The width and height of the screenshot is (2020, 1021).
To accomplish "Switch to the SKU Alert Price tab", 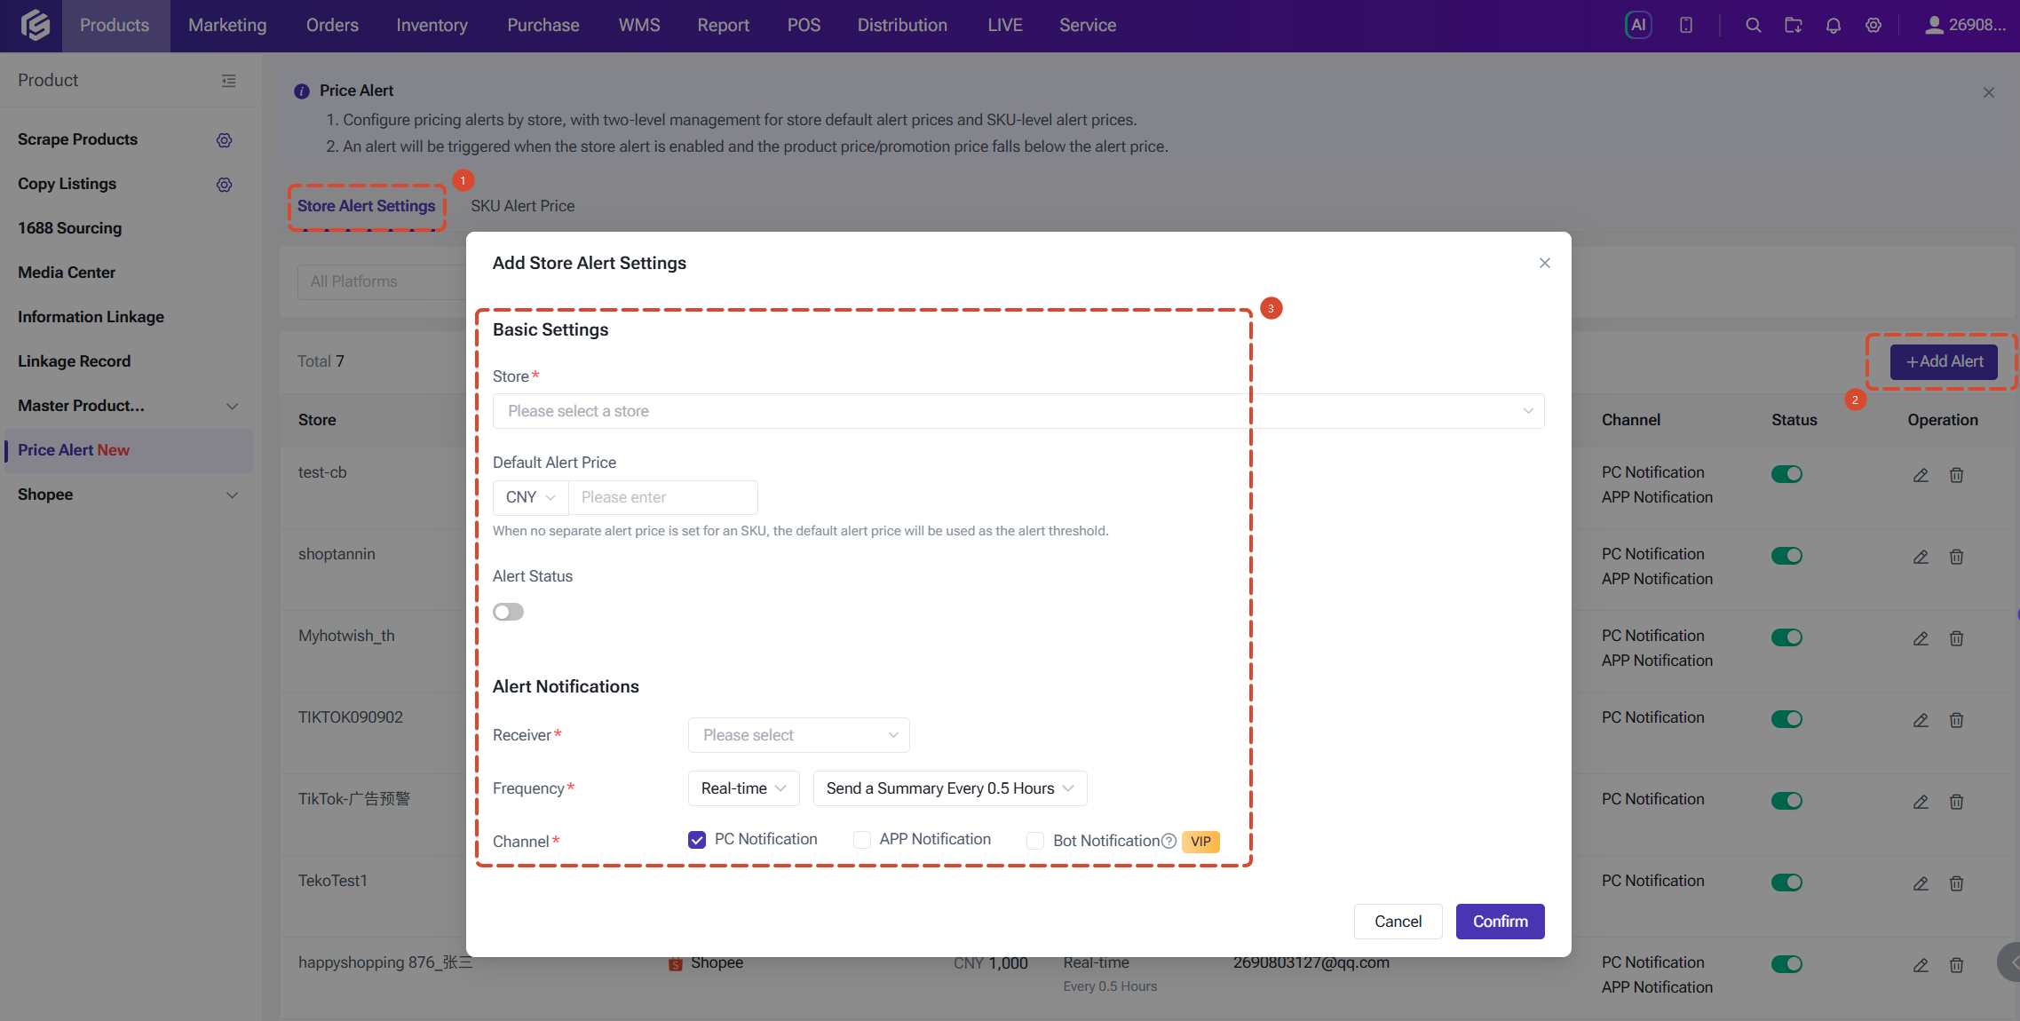I will pos(523,206).
